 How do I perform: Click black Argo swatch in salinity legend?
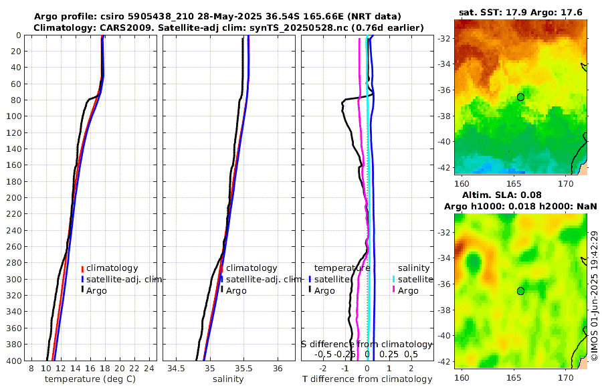click(x=222, y=290)
